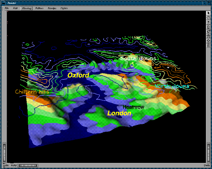Activate the hand view tool
Image resolution: width=212 pixels, height=169 pixels.
[208, 18]
